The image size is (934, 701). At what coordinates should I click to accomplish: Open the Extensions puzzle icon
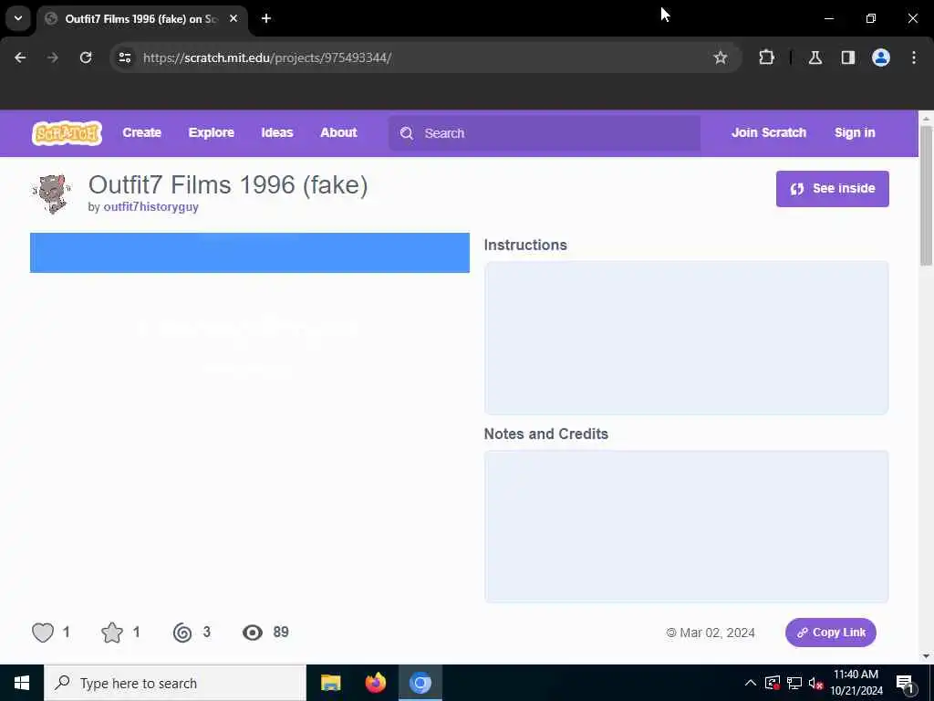pyautogui.click(x=766, y=58)
